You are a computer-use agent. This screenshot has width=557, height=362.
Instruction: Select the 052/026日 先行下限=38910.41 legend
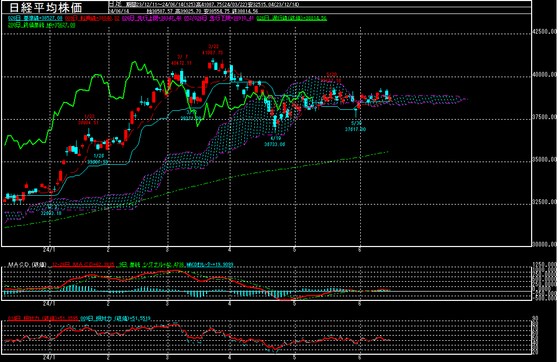coord(219,18)
